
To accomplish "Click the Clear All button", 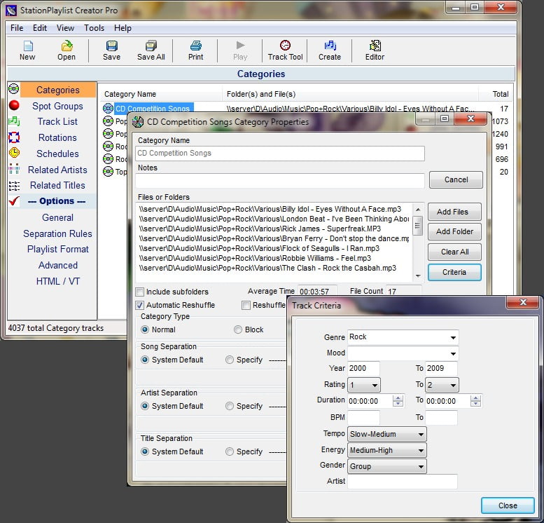I will (x=454, y=252).
